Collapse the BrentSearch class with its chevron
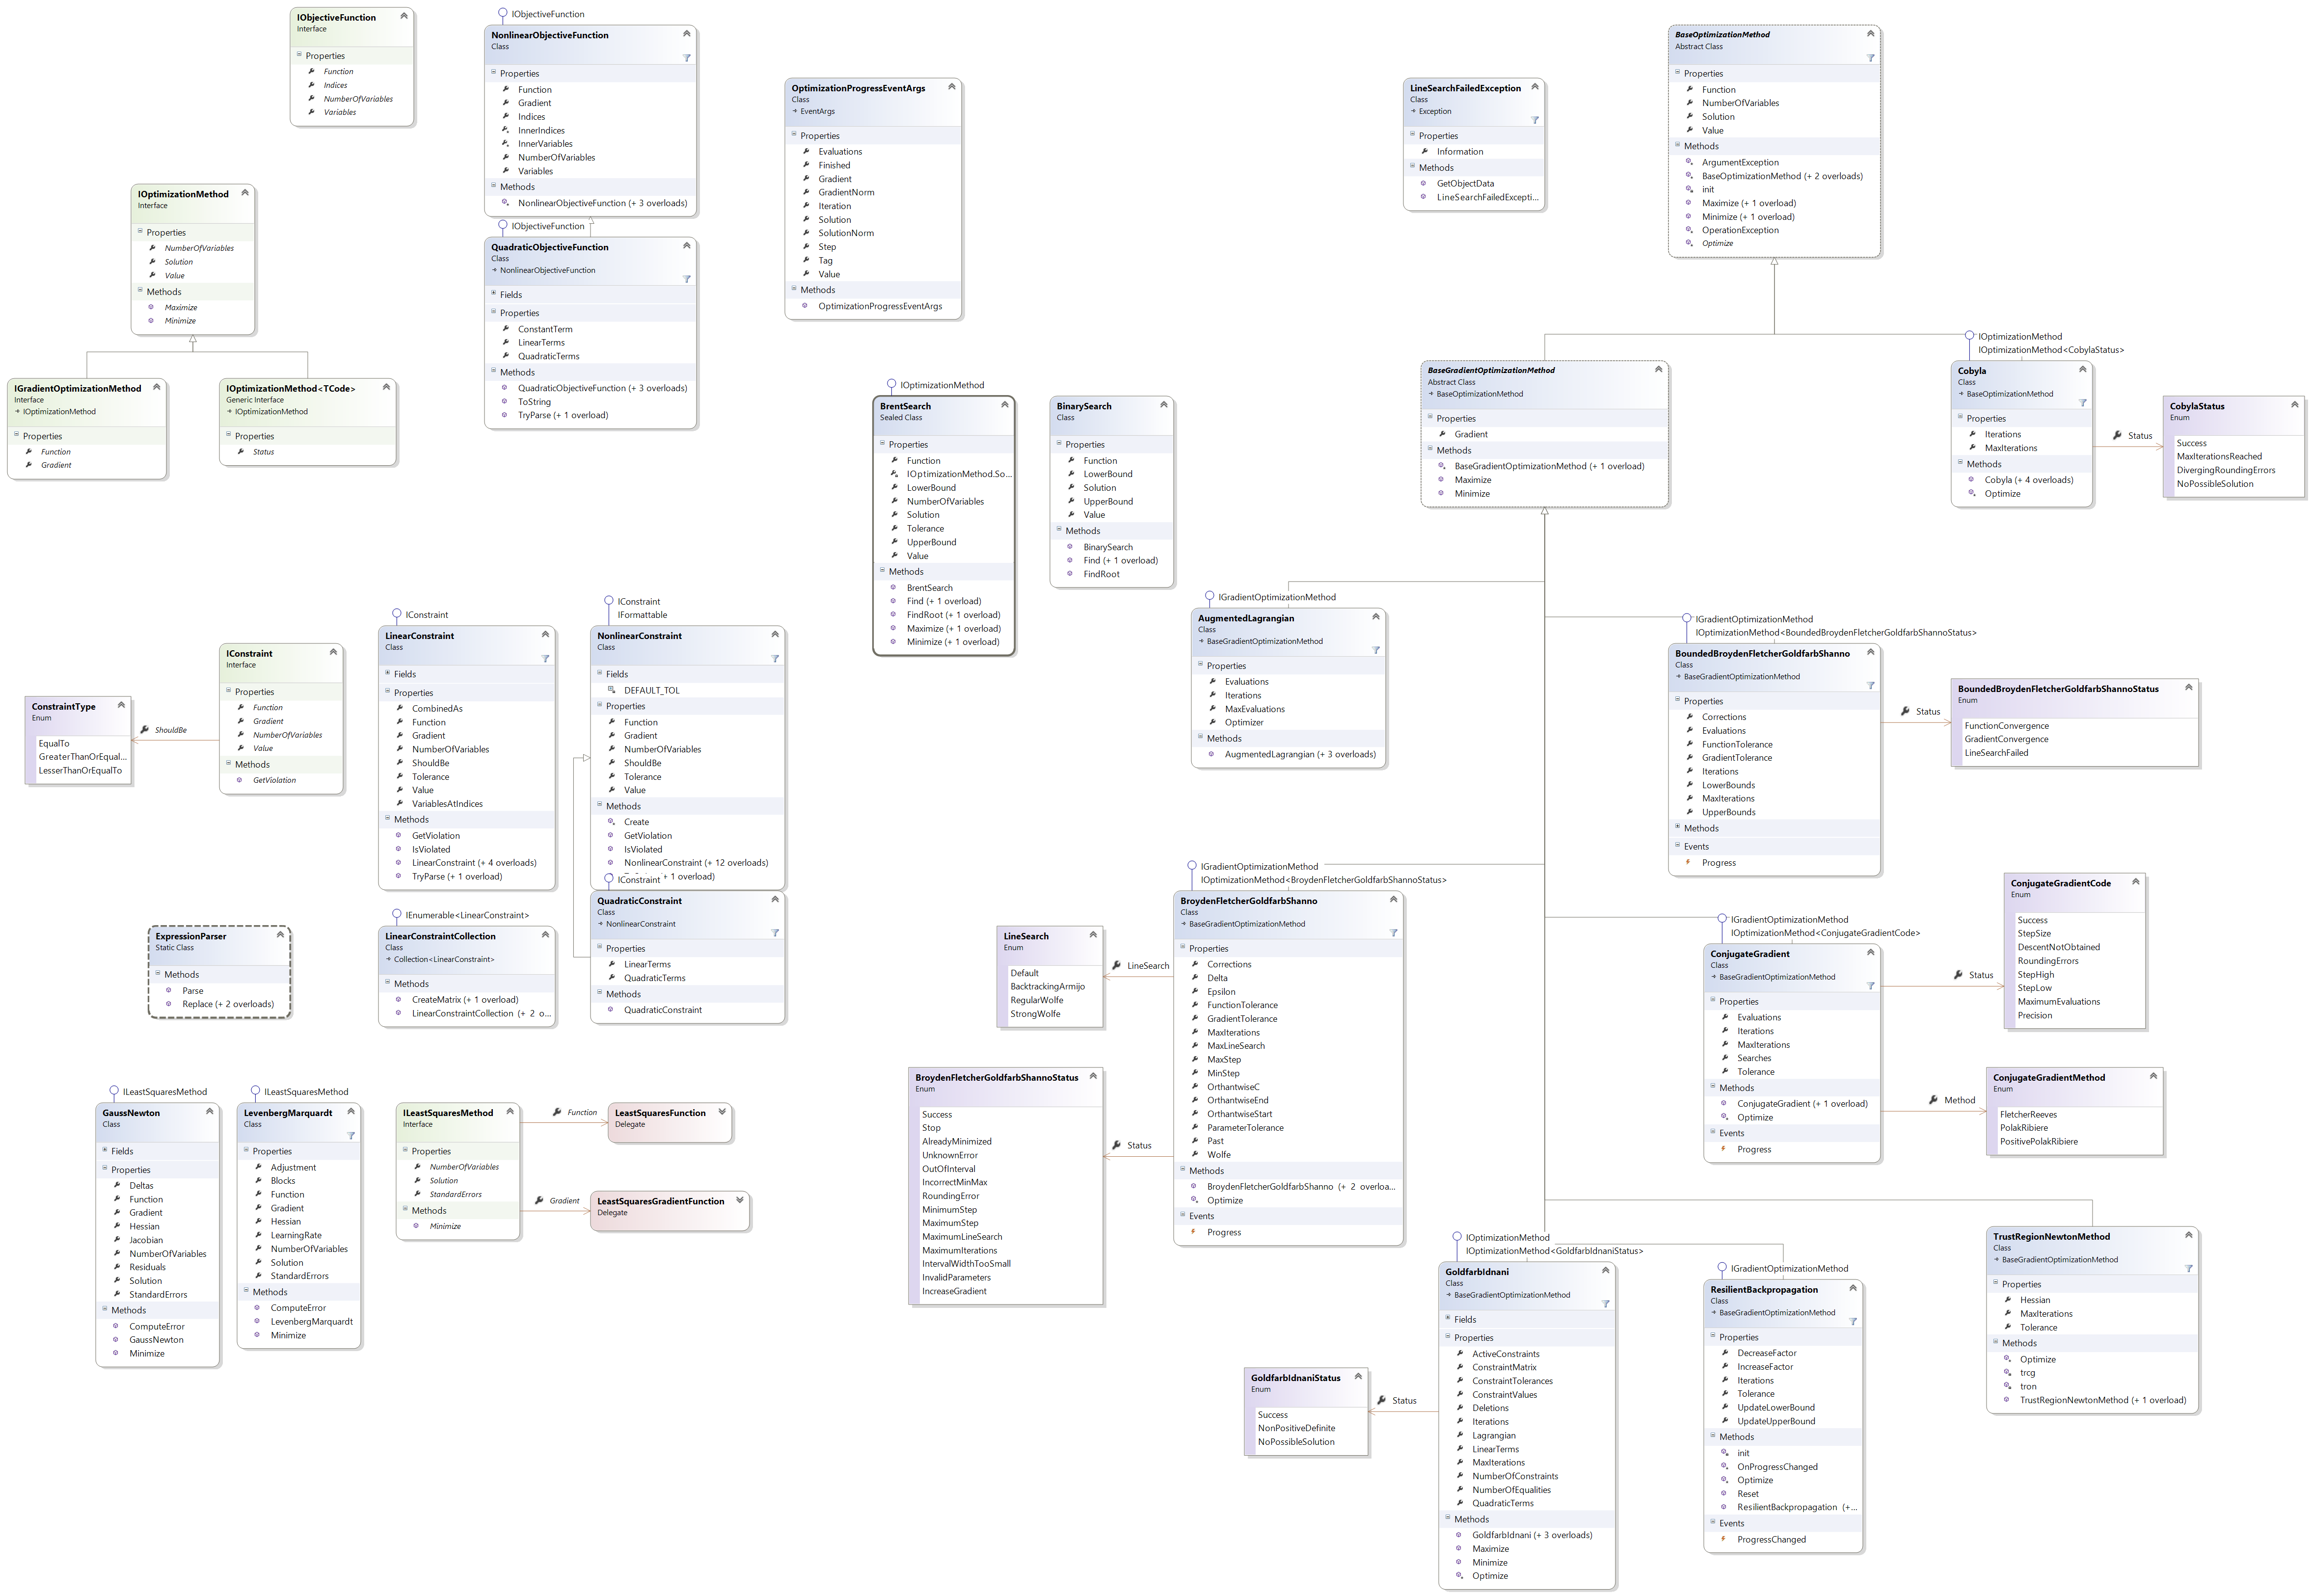Viewport: 2311px width, 1596px height. tap(1004, 405)
